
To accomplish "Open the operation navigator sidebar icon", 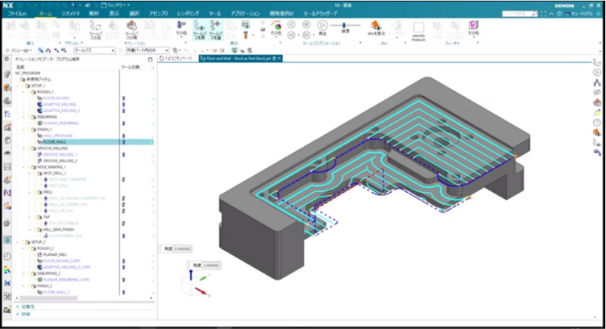I will tap(8, 114).
